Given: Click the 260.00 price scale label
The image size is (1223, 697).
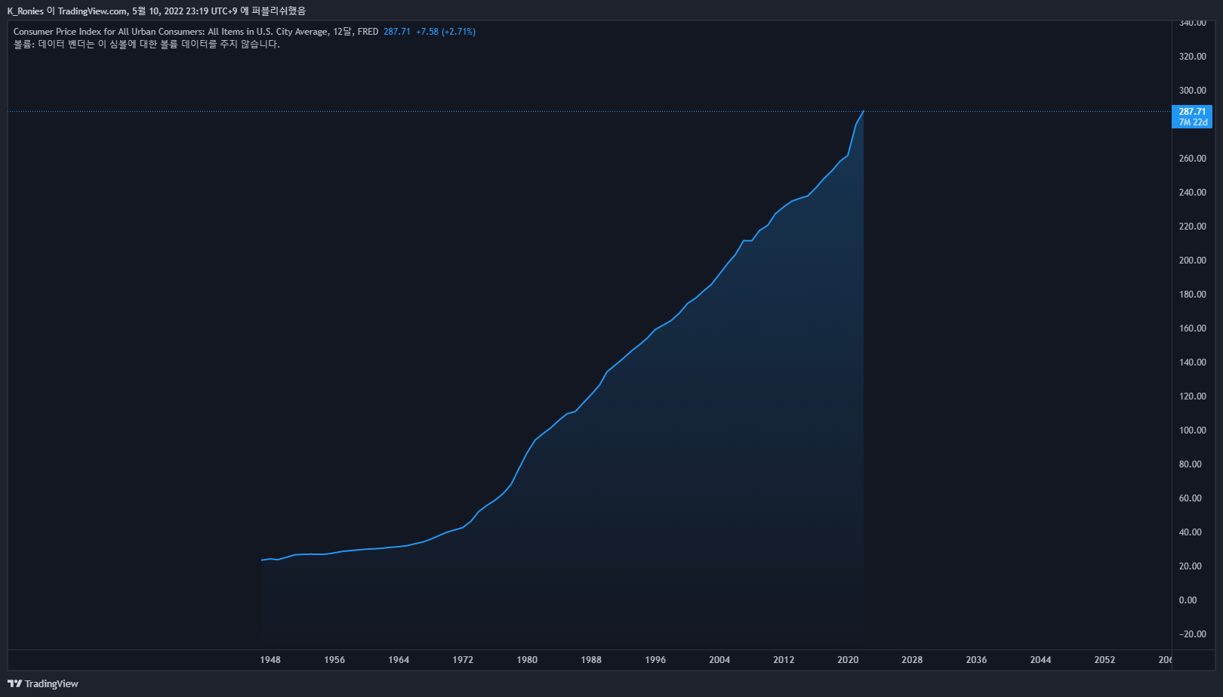Looking at the screenshot, I should click(x=1193, y=159).
